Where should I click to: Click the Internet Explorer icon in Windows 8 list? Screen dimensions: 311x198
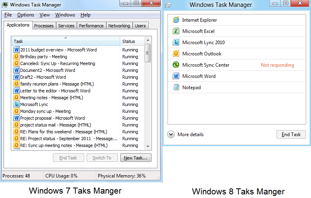(x=176, y=20)
